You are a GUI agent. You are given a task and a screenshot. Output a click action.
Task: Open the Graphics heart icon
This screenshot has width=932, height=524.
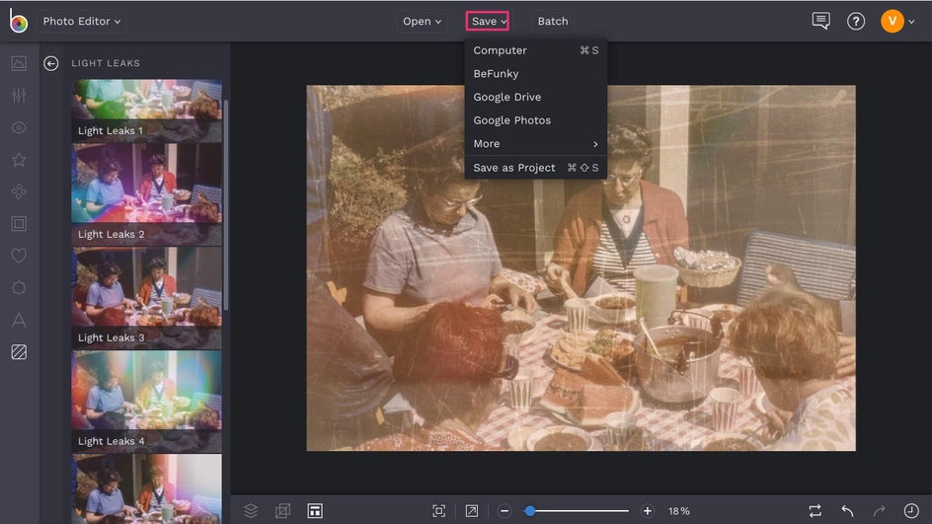[19, 256]
